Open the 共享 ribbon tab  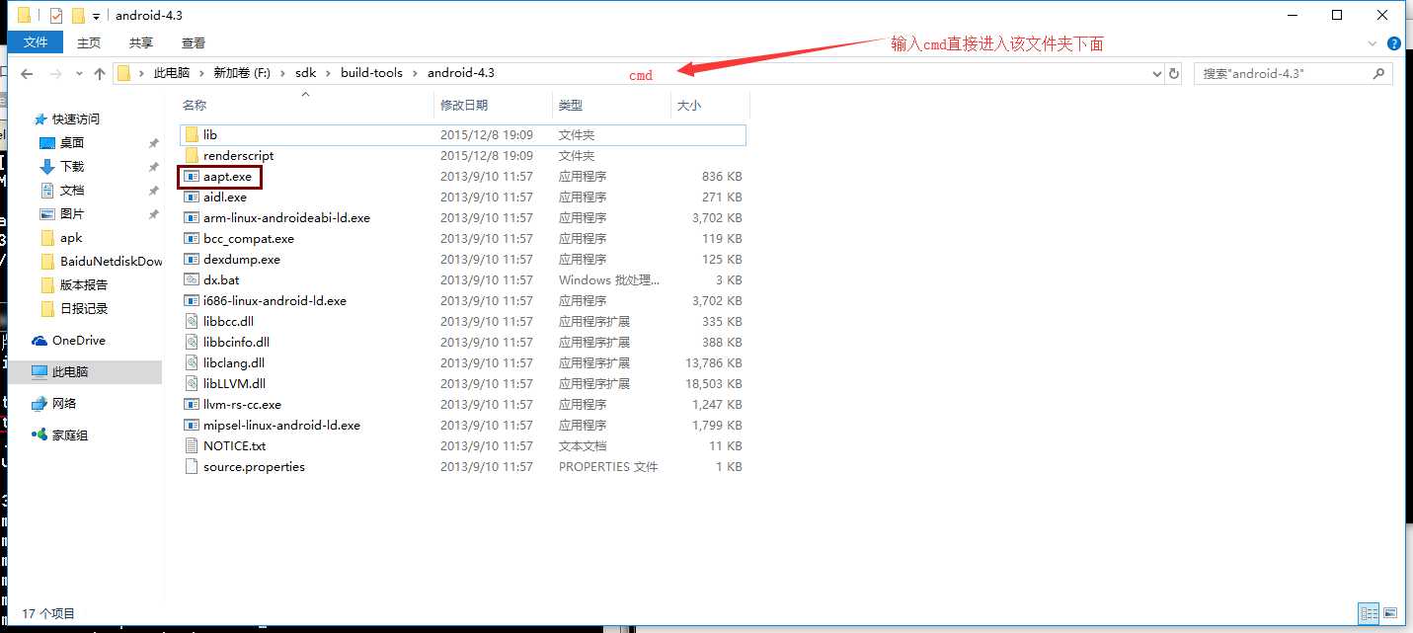(x=141, y=42)
